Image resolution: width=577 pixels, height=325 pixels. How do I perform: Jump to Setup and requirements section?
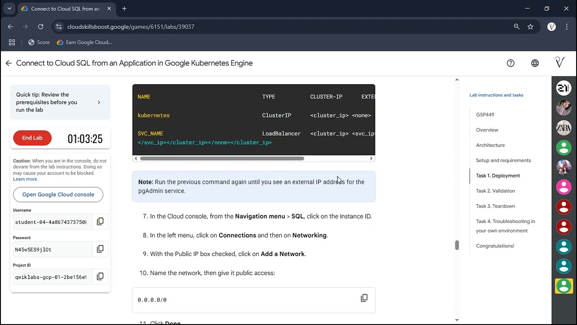tap(504, 160)
